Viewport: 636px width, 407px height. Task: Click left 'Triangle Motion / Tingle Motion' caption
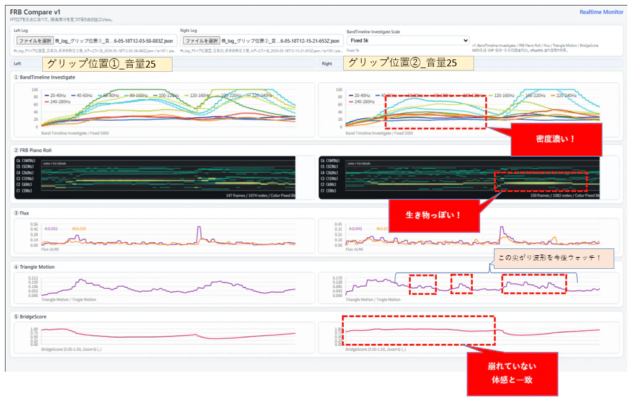[x=68, y=300]
